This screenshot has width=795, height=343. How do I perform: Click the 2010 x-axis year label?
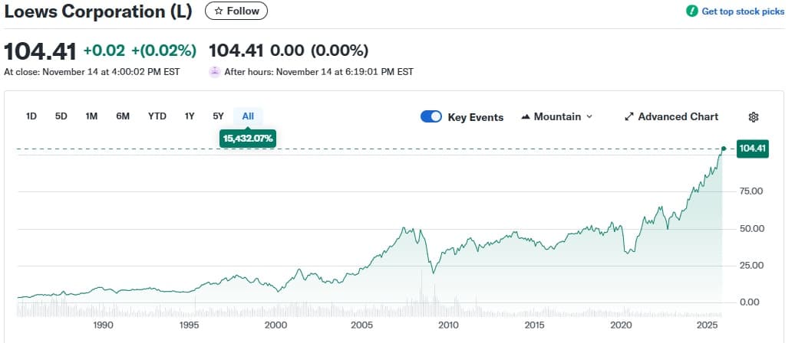(x=447, y=325)
